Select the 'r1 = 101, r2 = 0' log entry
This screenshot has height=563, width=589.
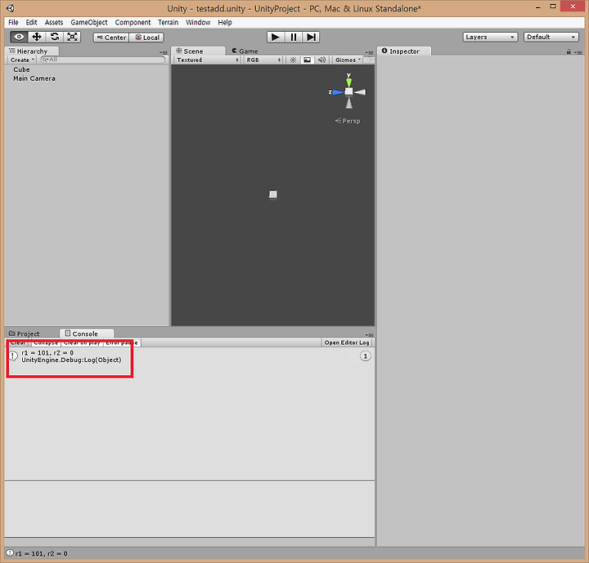pyautogui.click(x=189, y=356)
